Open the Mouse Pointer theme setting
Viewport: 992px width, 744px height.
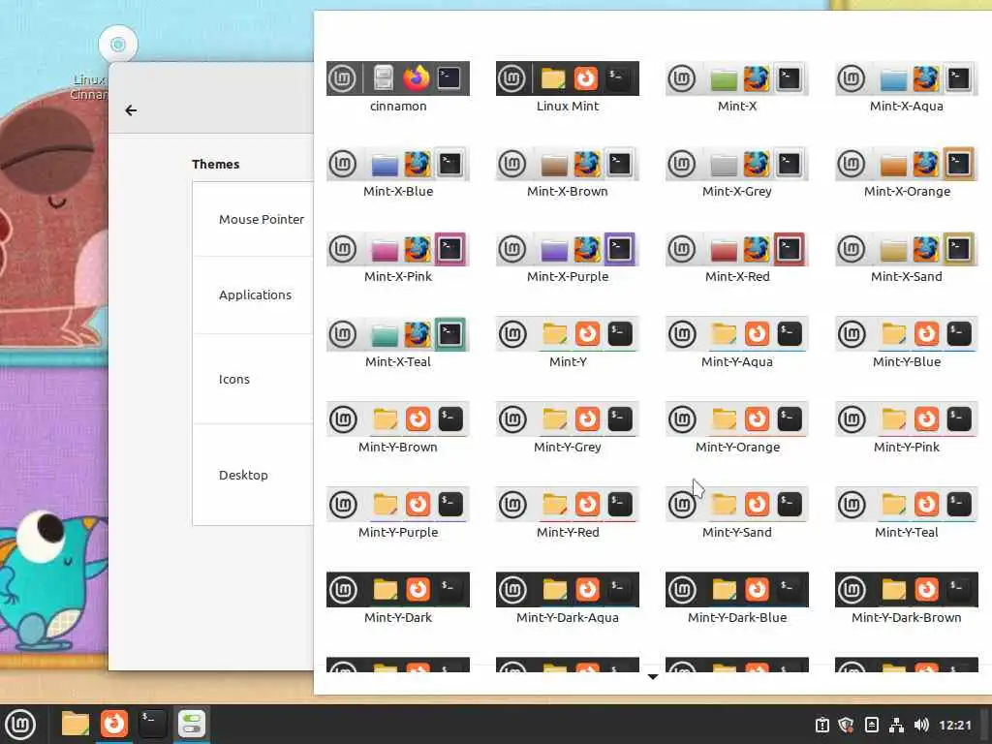point(253,219)
